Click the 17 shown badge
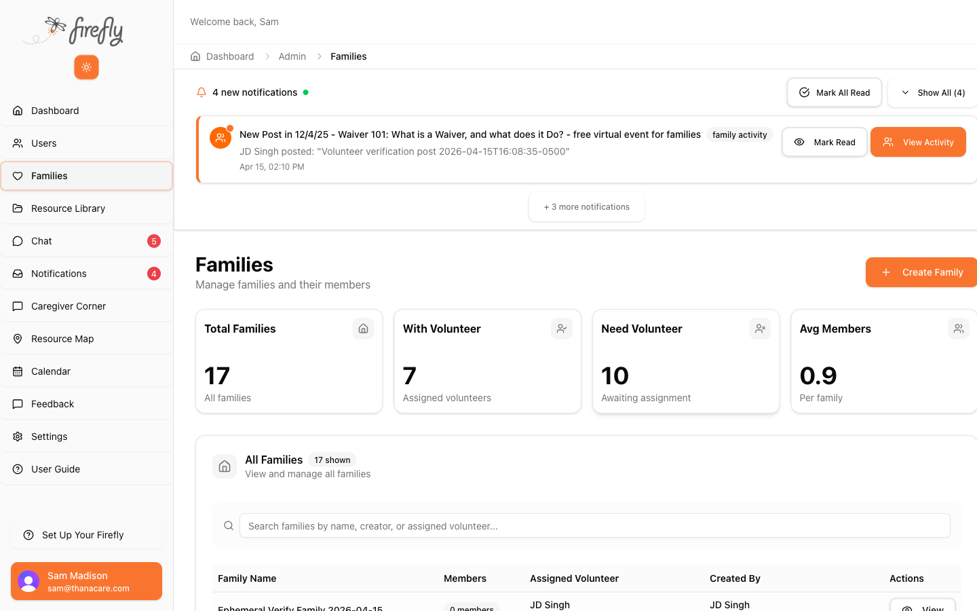977x611 pixels. pyautogui.click(x=332, y=460)
